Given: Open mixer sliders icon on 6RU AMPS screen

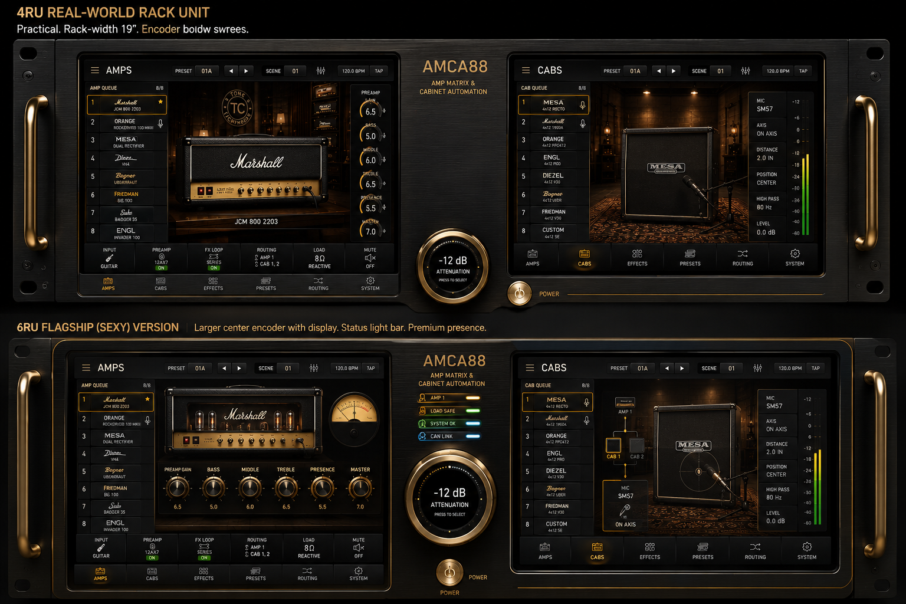Looking at the screenshot, I should 314,368.
